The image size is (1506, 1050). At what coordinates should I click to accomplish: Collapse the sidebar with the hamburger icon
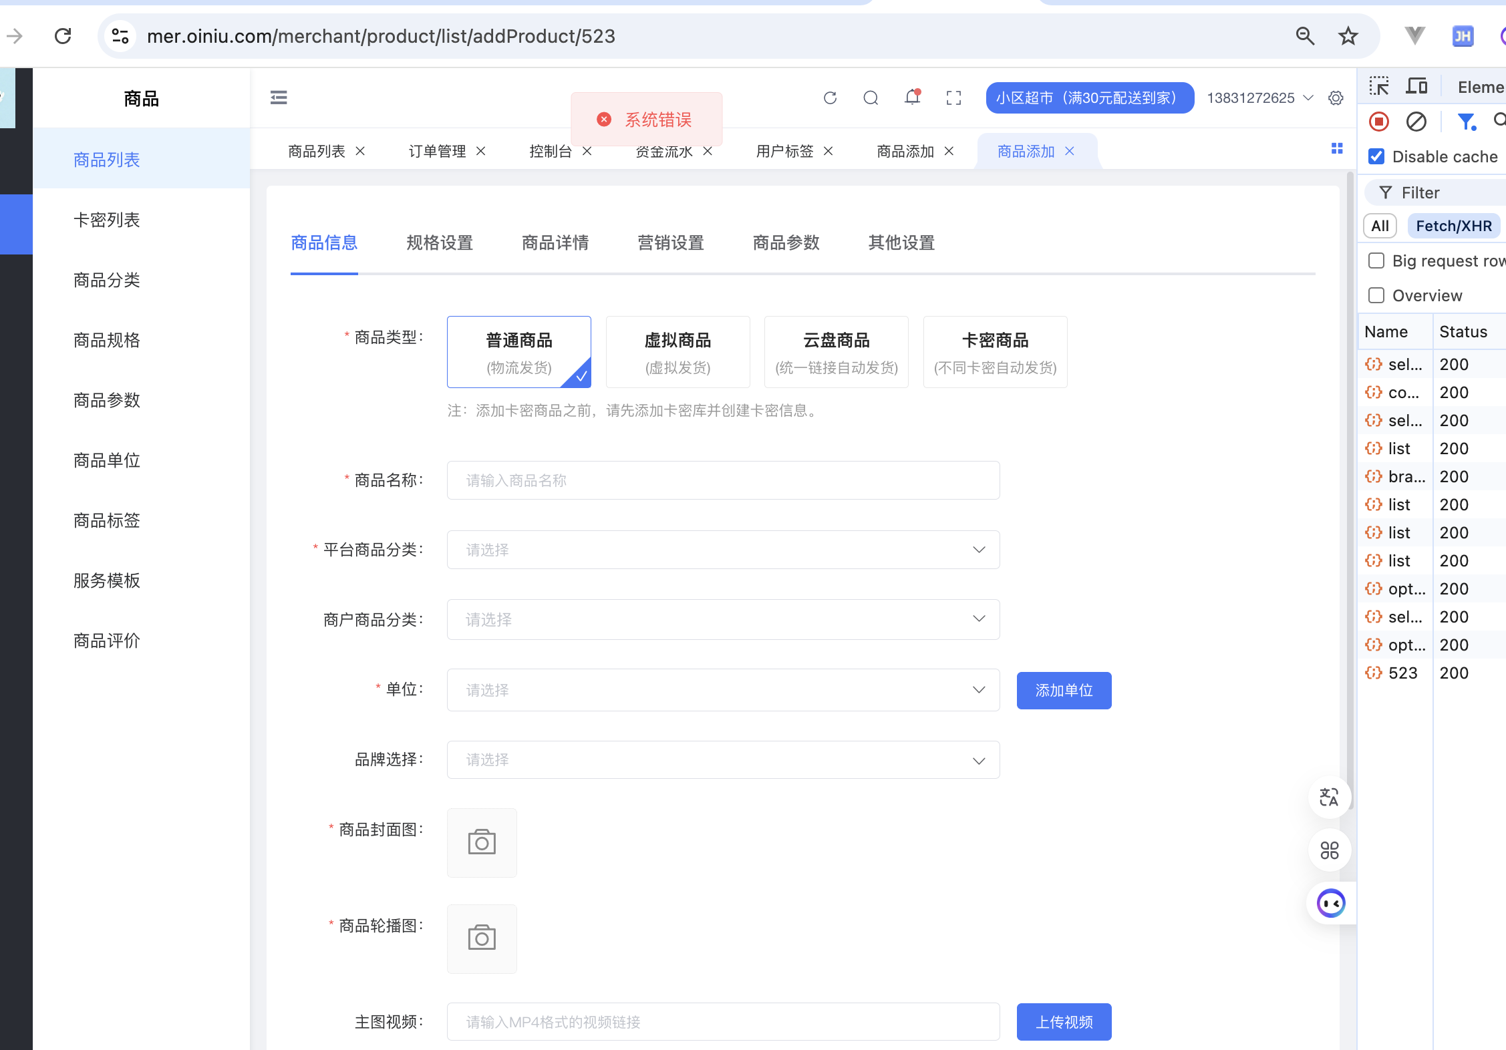tap(279, 98)
